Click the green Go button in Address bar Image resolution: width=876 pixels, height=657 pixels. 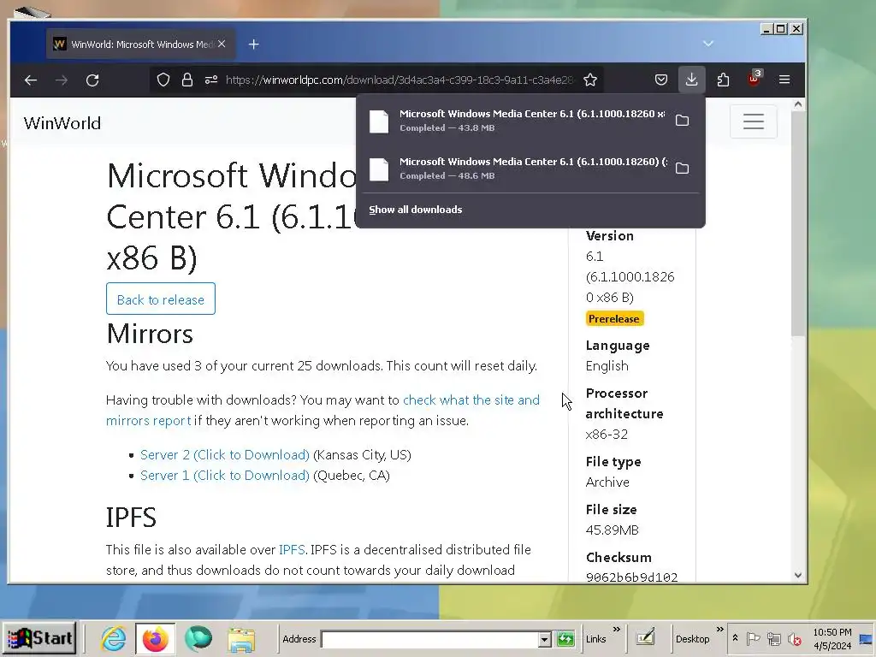(x=565, y=638)
